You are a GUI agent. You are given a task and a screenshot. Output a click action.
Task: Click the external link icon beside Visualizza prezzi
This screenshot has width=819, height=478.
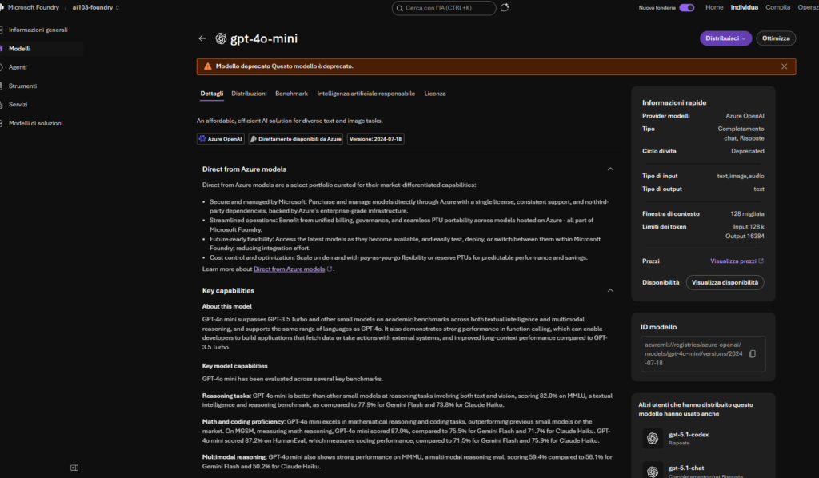coord(761,261)
